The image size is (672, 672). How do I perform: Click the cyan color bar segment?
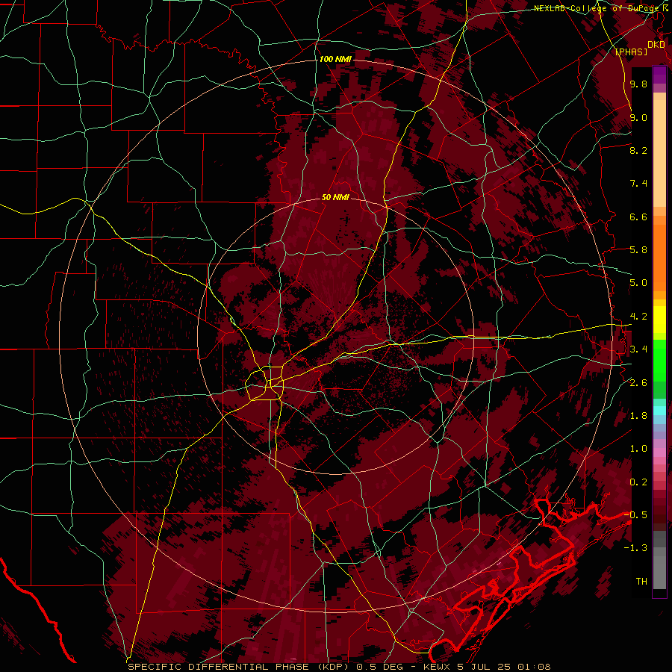(659, 411)
